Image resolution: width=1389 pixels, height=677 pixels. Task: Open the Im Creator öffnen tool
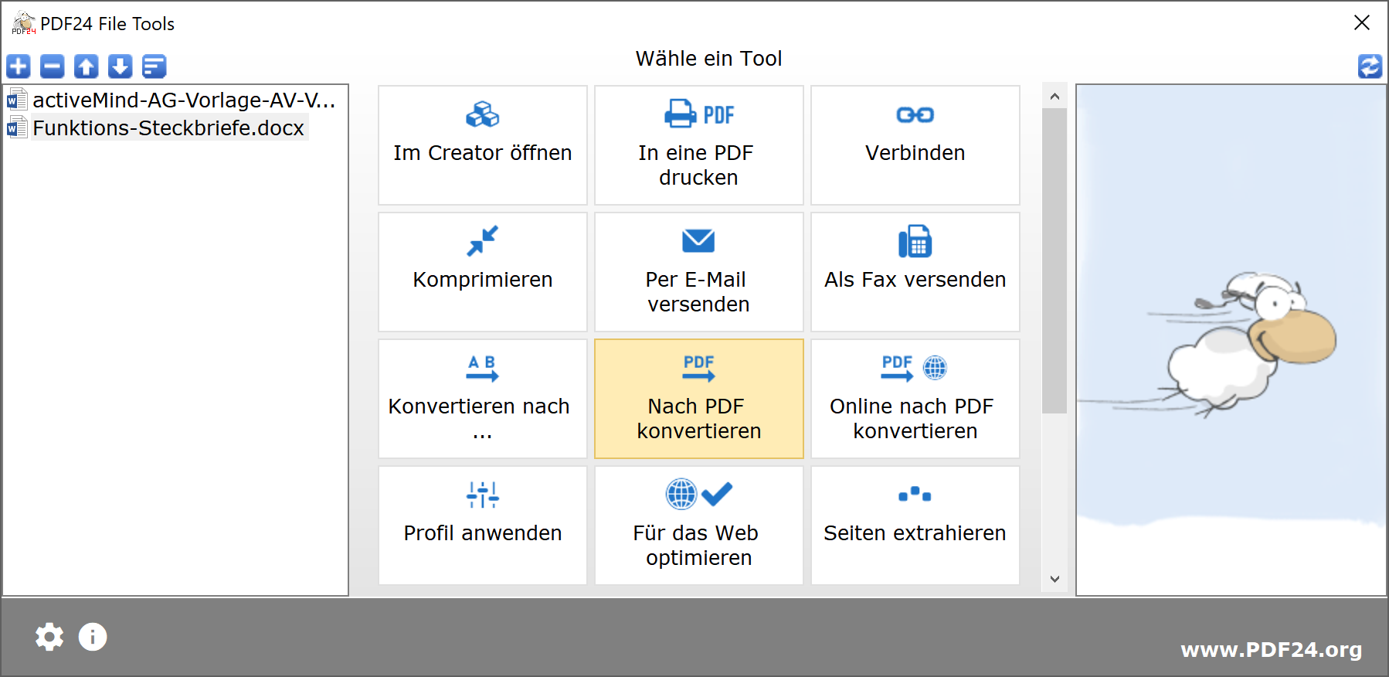coord(483,145)
